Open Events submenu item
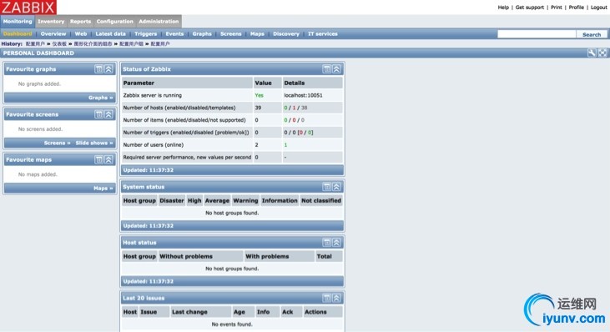This screenshot has height=332, width=610. coord(174,34)
